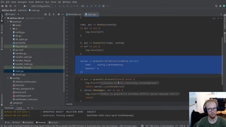The height and width of the screenshot is (127, 226).
Task: Open the TODO tool window button
Action: [x=16, y=122]
